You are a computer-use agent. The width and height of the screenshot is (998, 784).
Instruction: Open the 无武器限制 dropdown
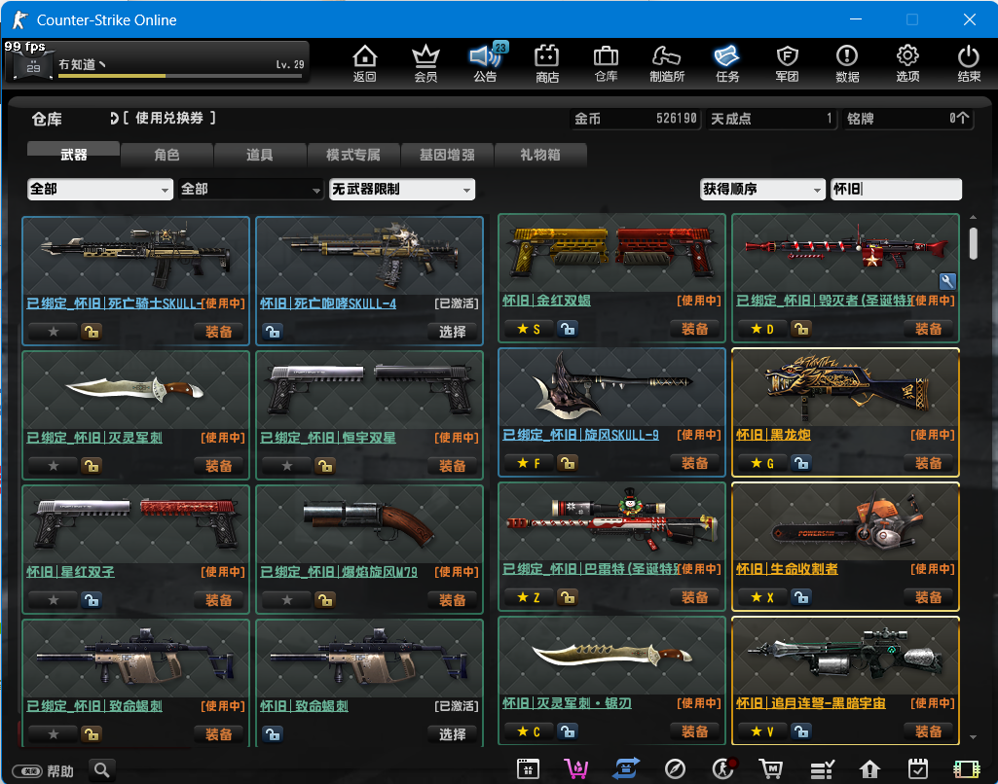pyautogui.click(x=401, y=189)
